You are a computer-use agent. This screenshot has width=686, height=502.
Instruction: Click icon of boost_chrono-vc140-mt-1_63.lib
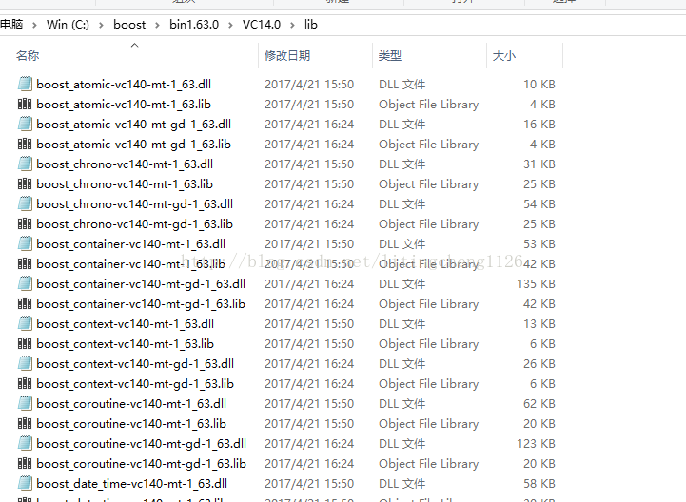click(25, 184)
